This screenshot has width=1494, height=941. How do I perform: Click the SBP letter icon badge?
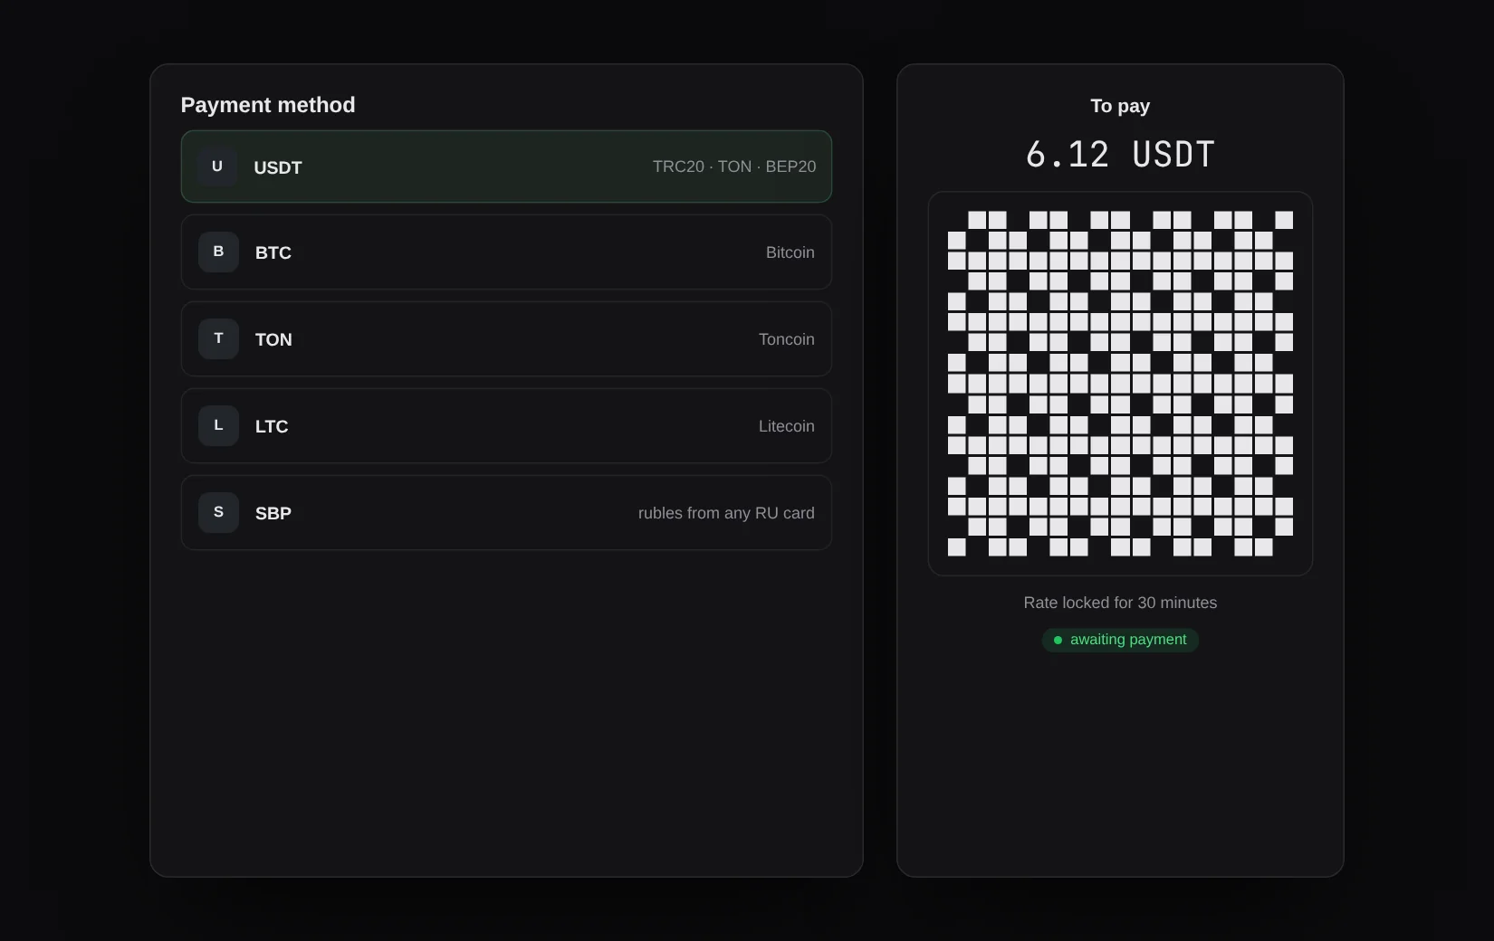218,512
